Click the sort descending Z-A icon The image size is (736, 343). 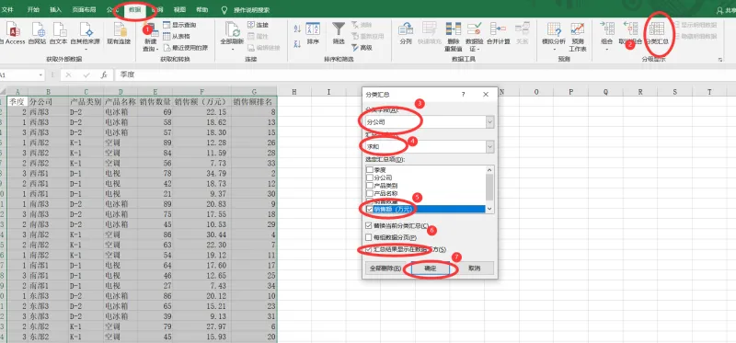[297, 43]
